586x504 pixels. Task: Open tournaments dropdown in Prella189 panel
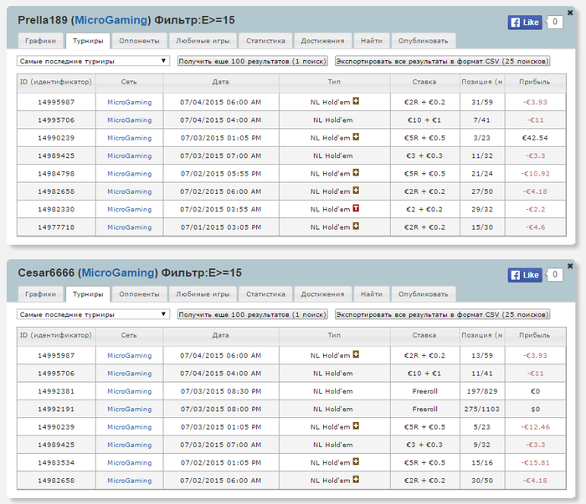tap(93, 61)
